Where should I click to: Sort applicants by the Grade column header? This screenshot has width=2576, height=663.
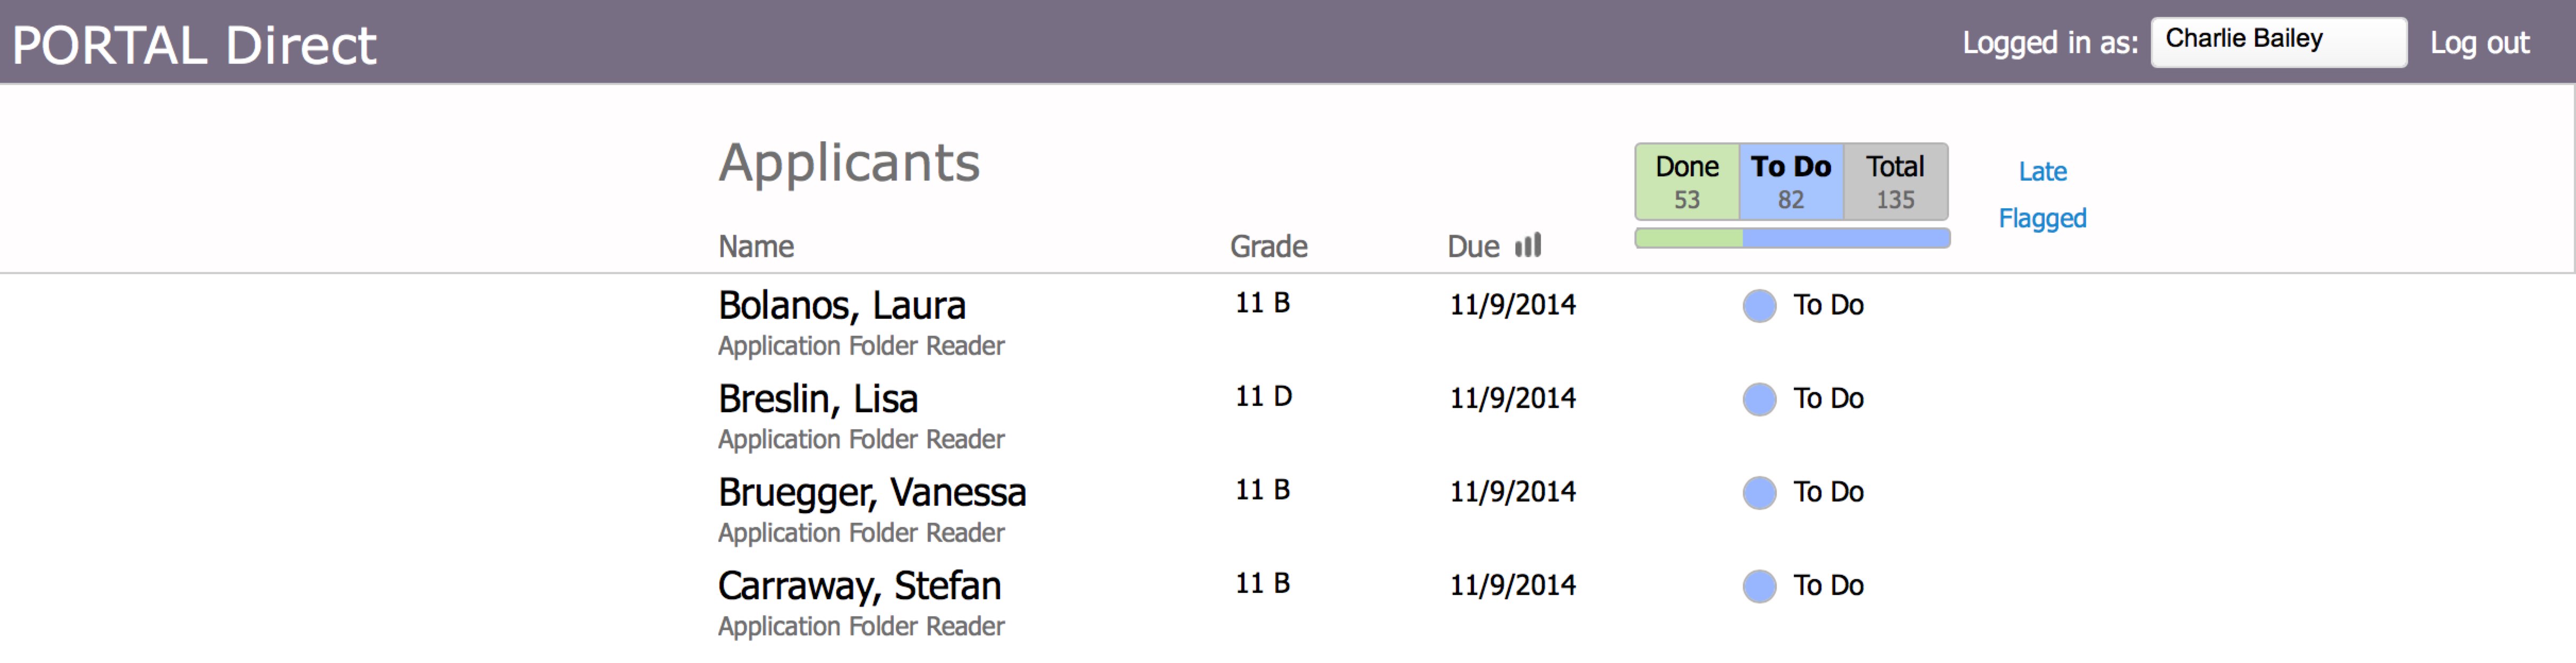click(x=1268, y=247)
